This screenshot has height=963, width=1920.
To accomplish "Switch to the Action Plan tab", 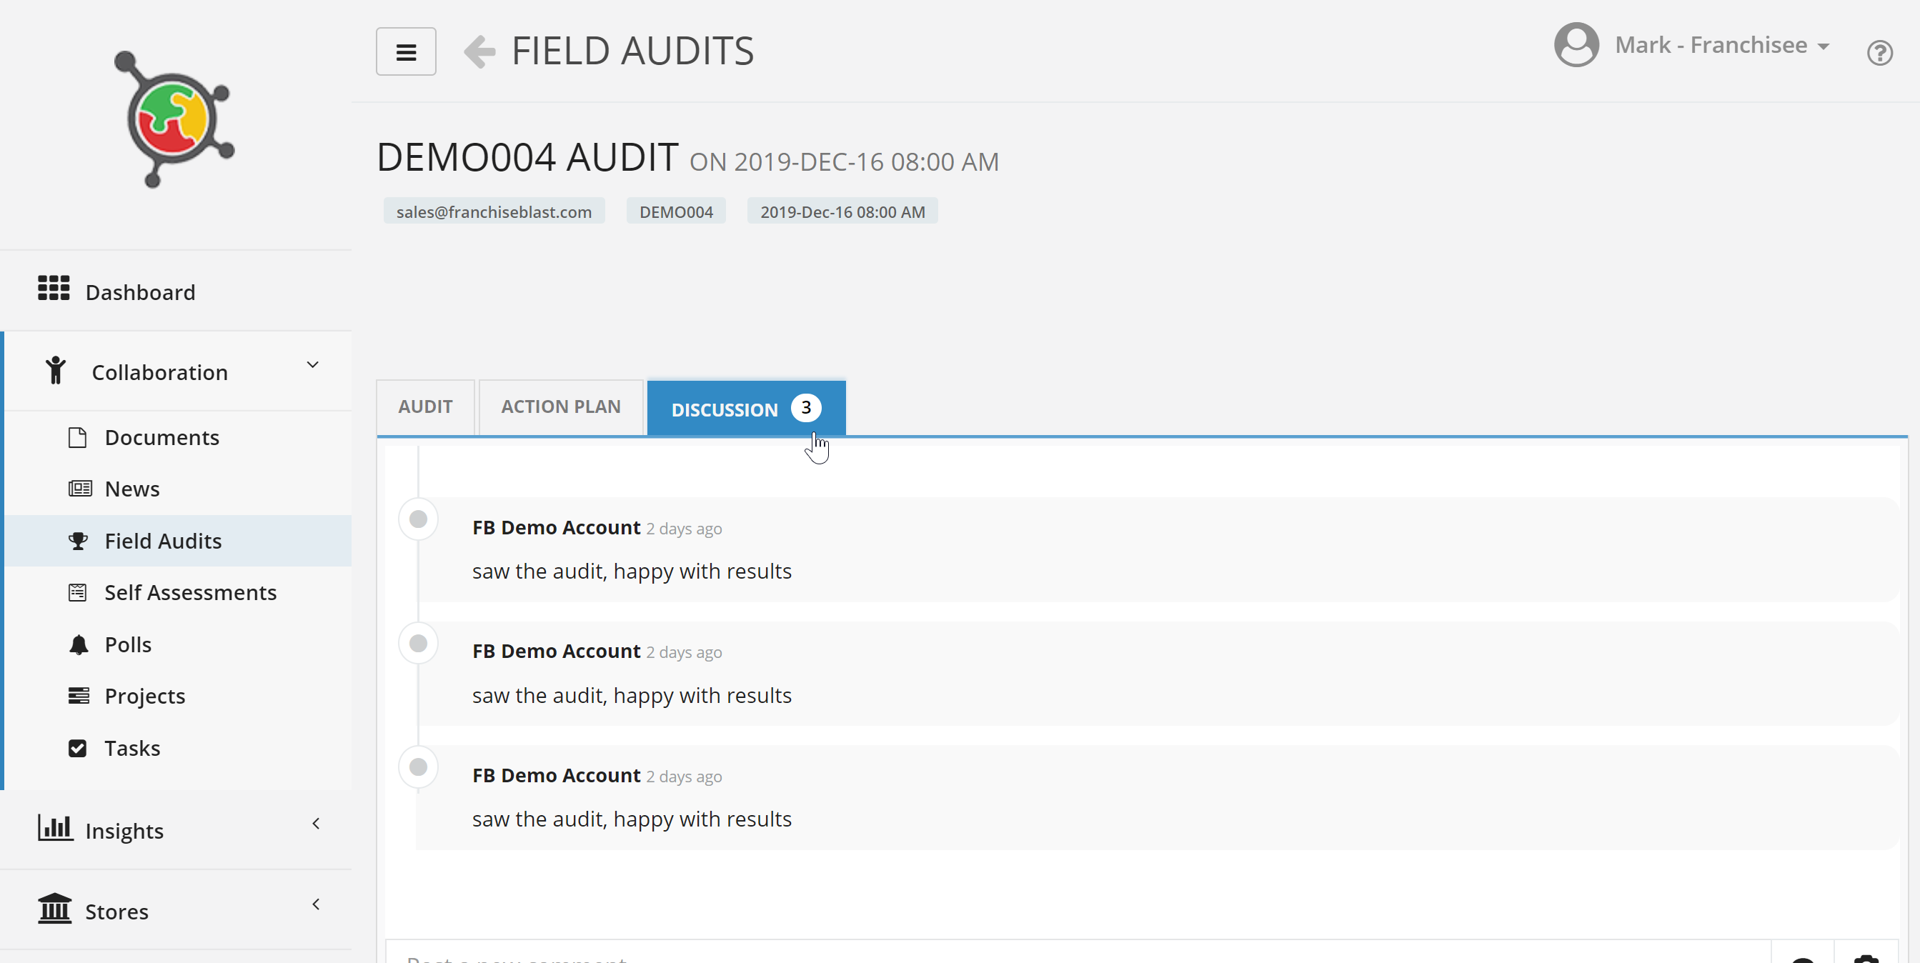I will click(x=560, y=407).
